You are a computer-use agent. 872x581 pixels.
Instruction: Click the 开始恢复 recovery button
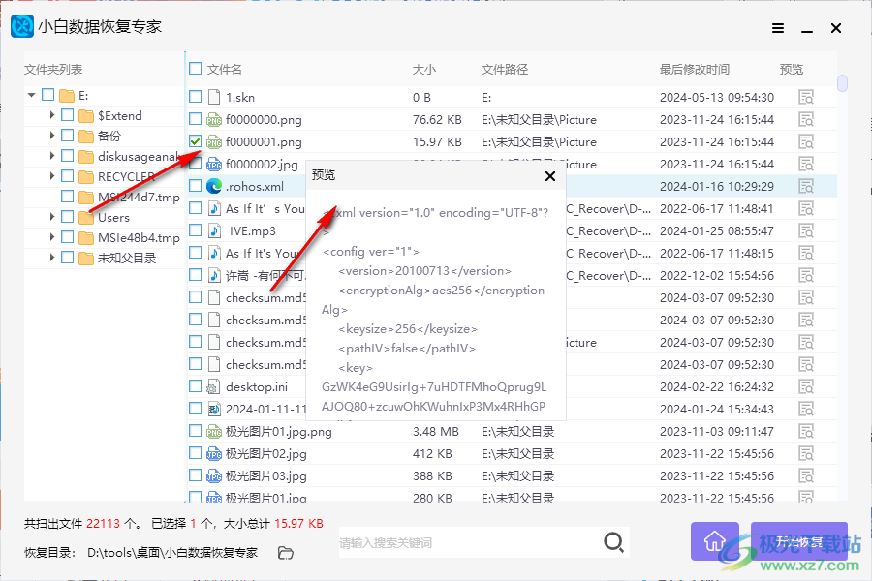click(799, 542)
